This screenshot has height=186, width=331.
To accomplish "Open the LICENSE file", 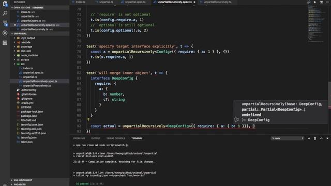I will pyautogui.click(x=40, y=107).
